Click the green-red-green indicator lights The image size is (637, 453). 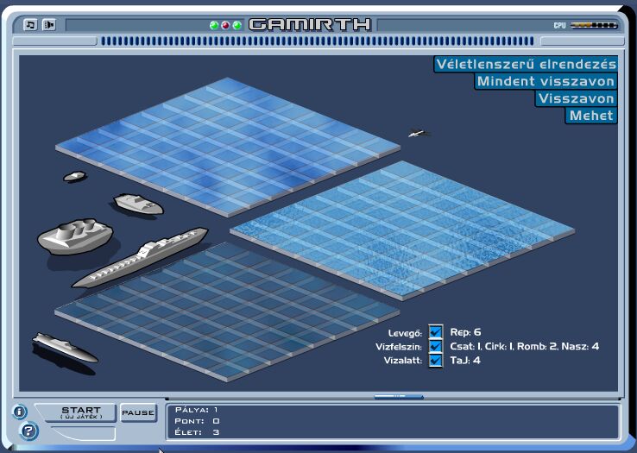click(225, 25)
